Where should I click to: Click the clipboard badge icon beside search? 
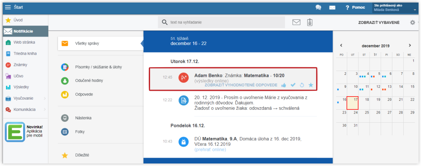[x=310, y=22]
